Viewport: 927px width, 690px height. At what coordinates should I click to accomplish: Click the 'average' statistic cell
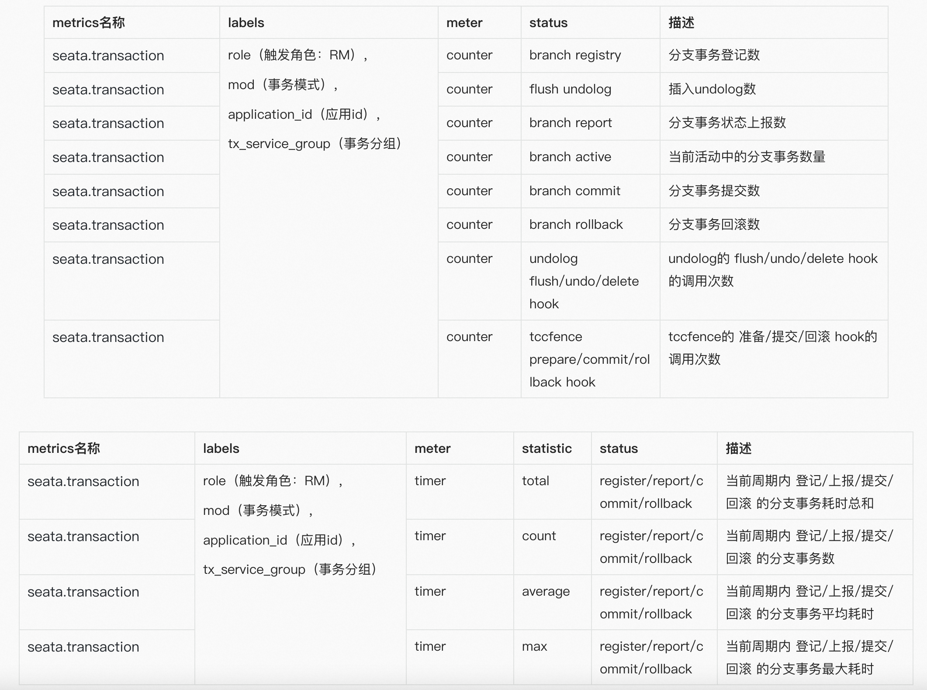546,591
